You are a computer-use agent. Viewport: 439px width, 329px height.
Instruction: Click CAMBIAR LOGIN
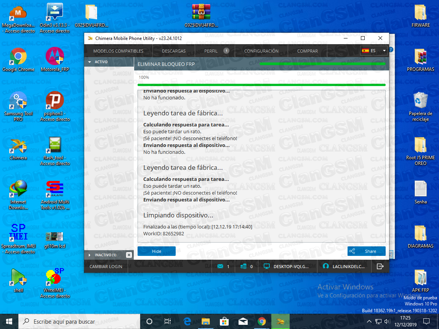click(x=106, y=266)
